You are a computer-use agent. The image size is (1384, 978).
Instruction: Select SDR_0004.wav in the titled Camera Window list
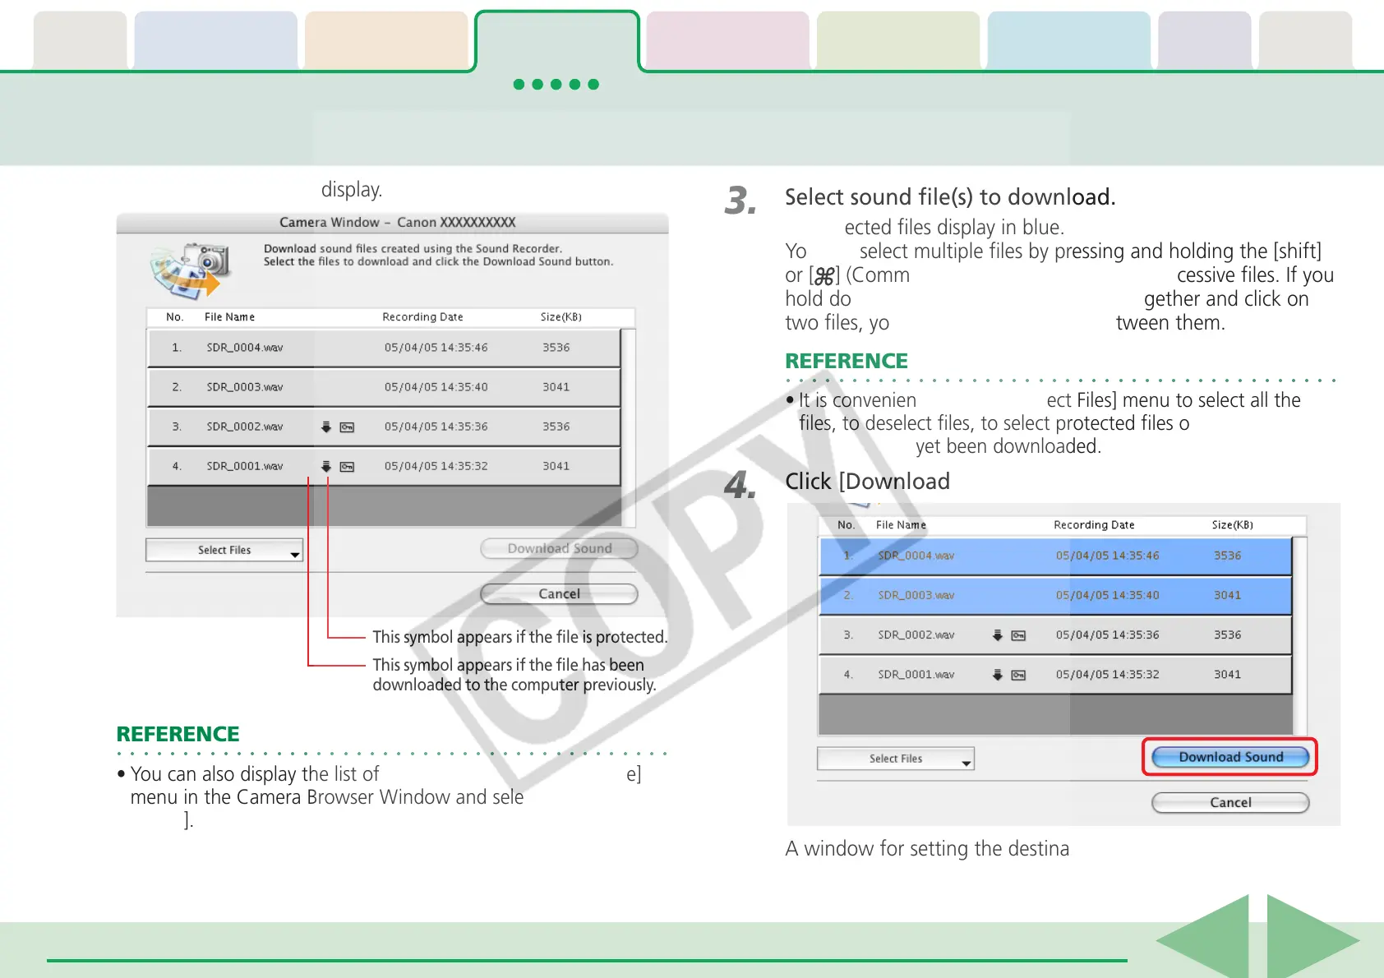384,348
